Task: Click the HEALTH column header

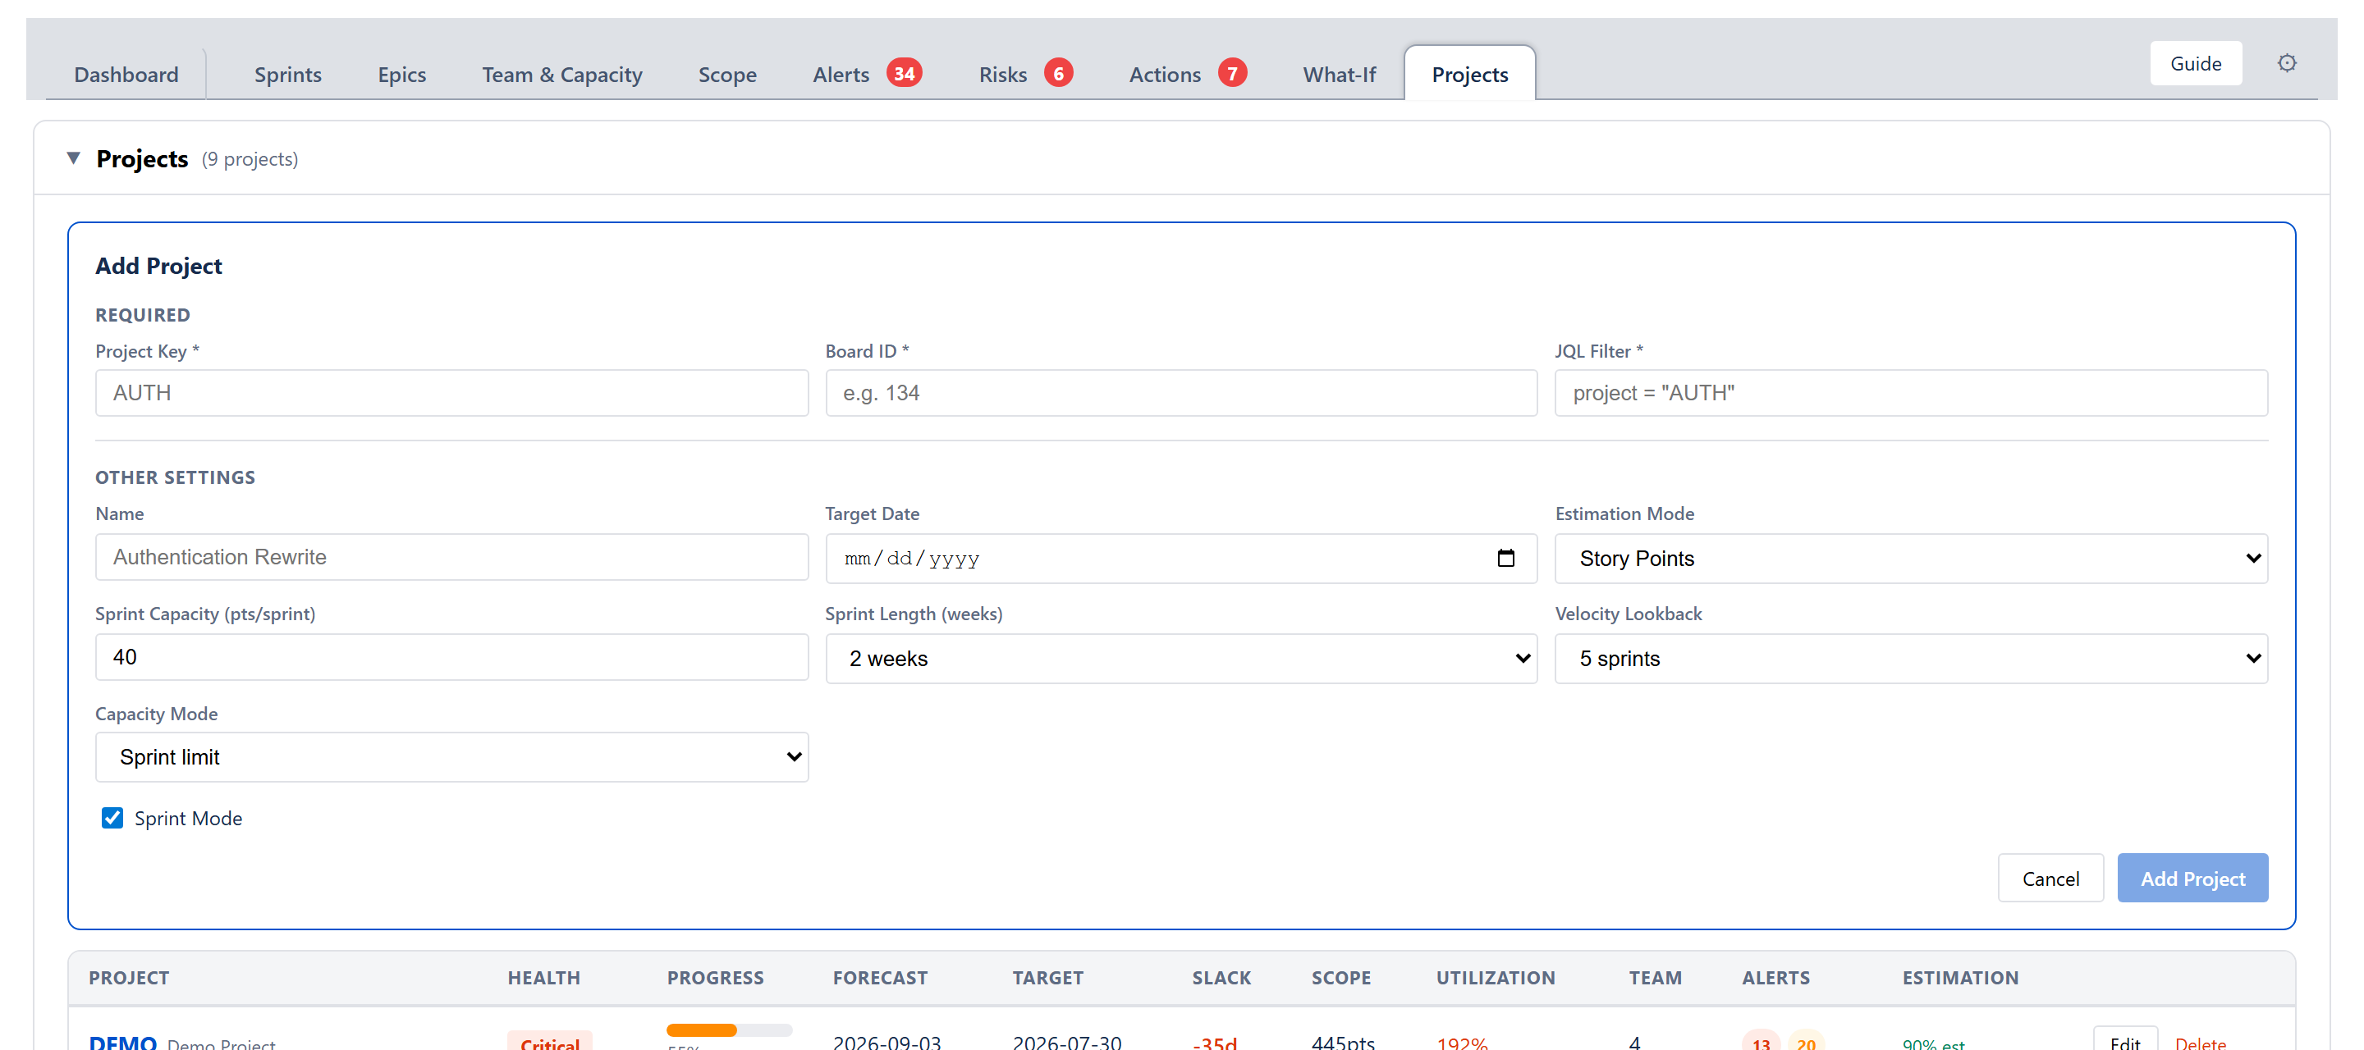Action: 544,977
